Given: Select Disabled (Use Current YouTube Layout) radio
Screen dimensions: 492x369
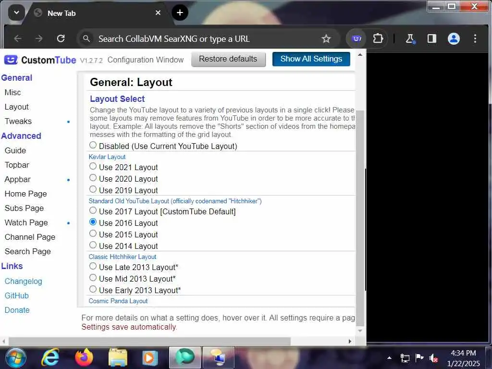Looking at the screenshot, I should (x=93, y=145).
